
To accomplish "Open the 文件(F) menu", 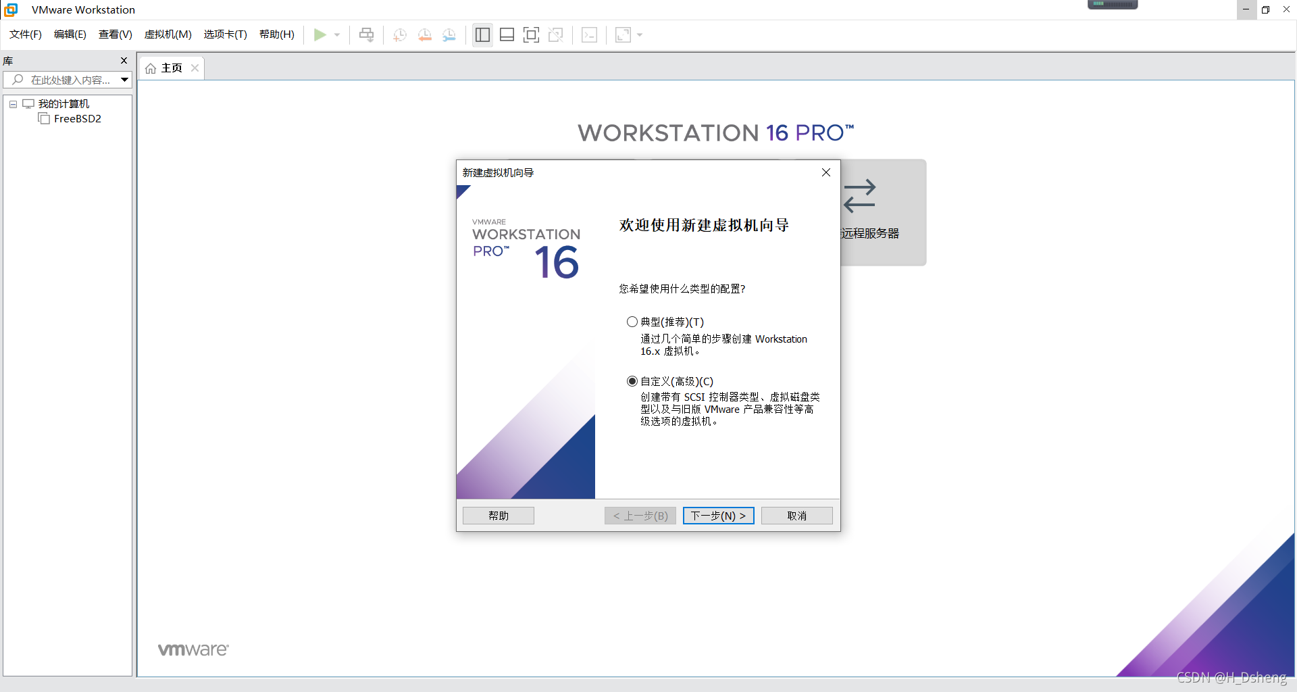I will coord(26,34).
